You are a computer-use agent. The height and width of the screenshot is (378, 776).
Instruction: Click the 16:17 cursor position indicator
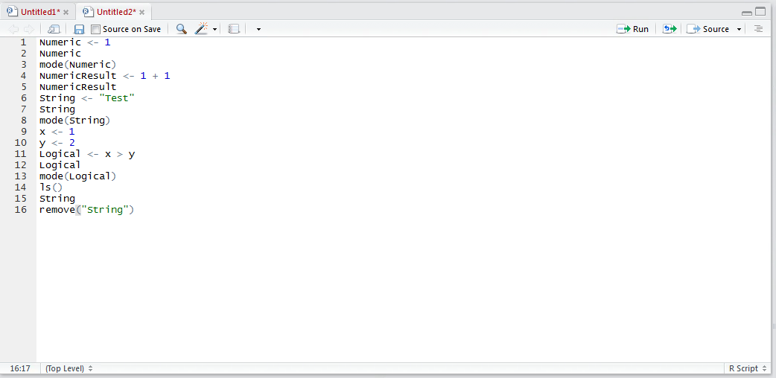pyautogui.click(x=20, y=368)
